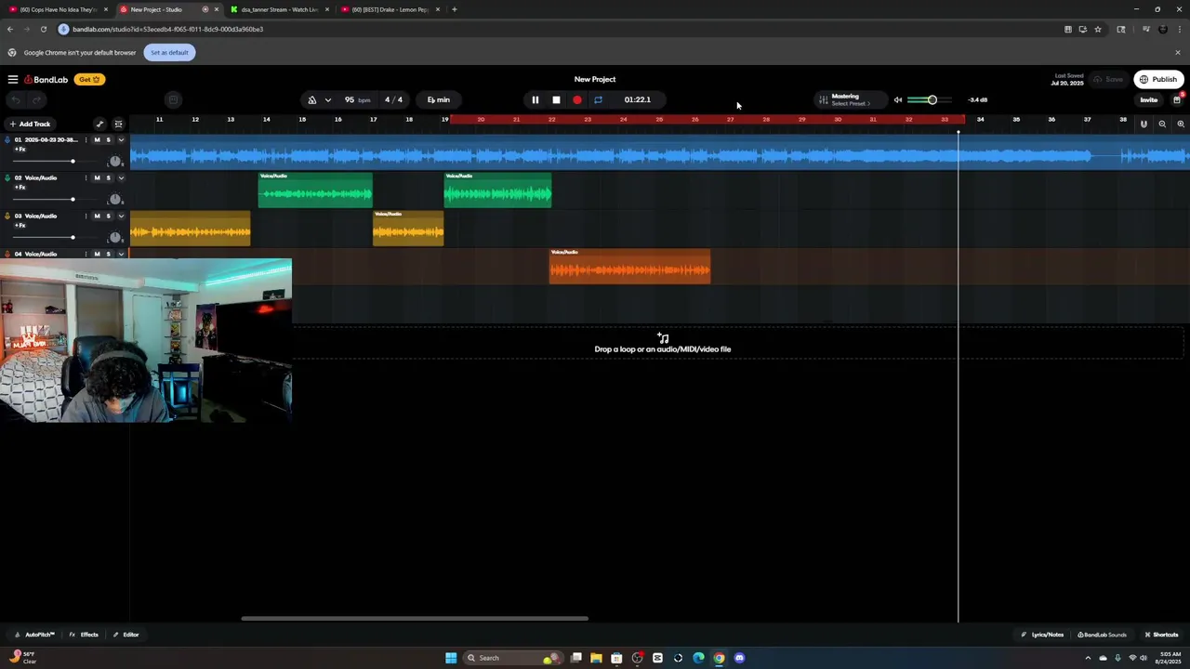The height and width of the screenshot is (669, 1190).
Task: Adjust track 02 volume slider
Action: [x=56, y=200]
